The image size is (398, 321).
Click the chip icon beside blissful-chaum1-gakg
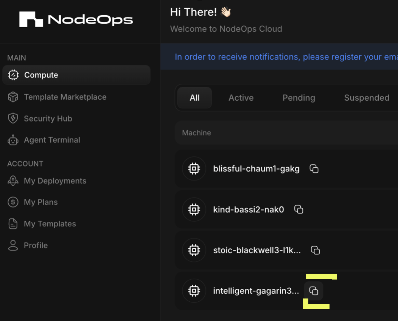[194, 168]
